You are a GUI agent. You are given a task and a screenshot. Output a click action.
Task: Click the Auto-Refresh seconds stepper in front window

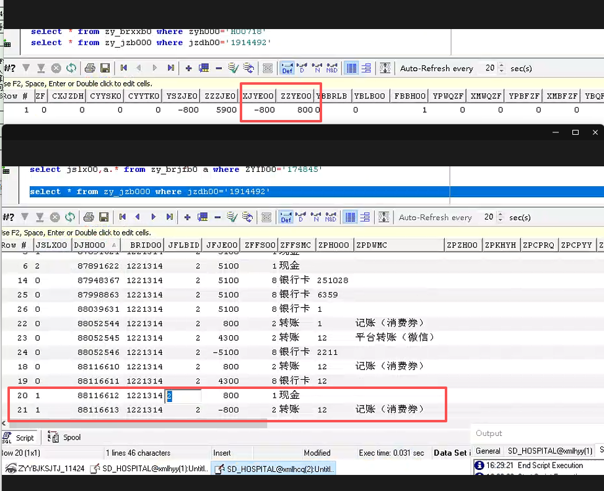pyautogui.click(x=501, y=217)
